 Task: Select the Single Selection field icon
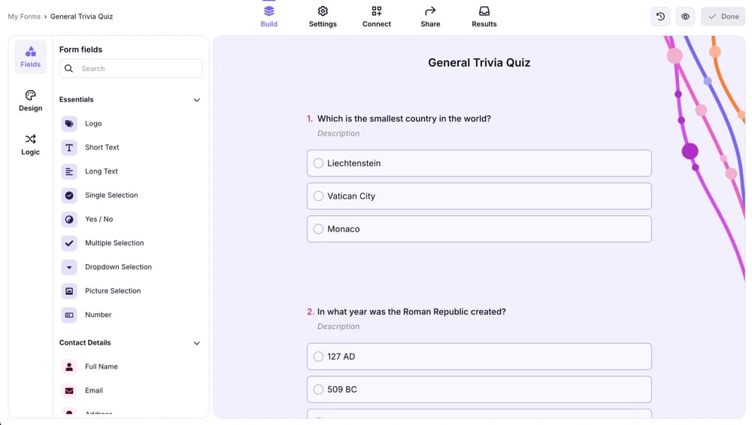tap(69, 196)
